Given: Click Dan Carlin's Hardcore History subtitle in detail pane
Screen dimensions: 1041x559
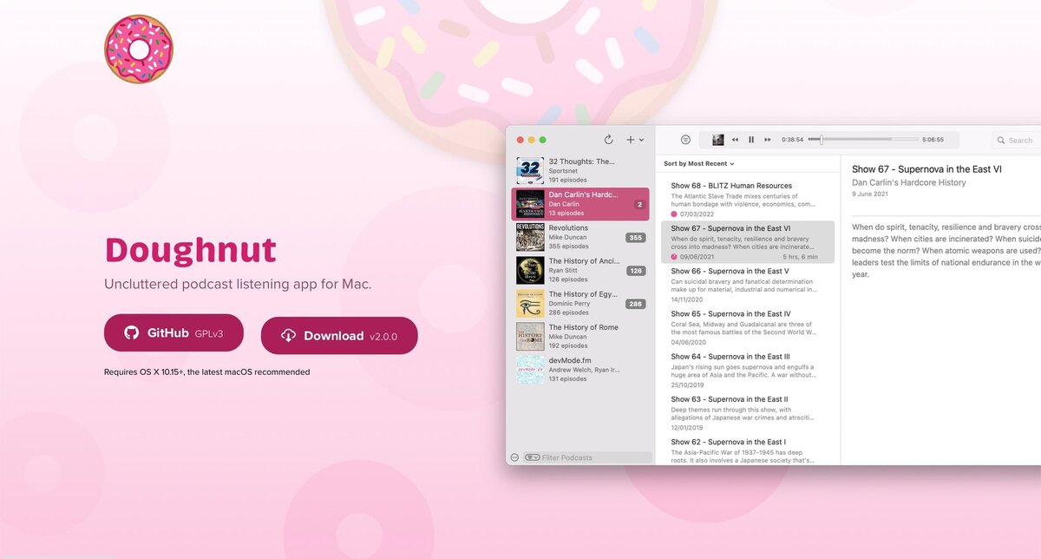Looking at the screenshot, I should (x=908, y=183).
